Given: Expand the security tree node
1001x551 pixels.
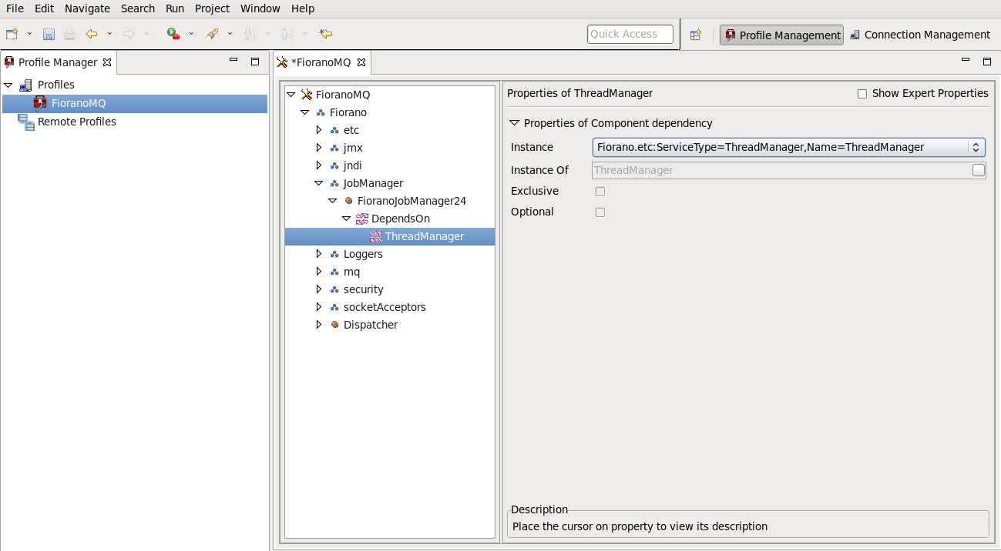Looking at the screenshot, I should tap(318, 289).
